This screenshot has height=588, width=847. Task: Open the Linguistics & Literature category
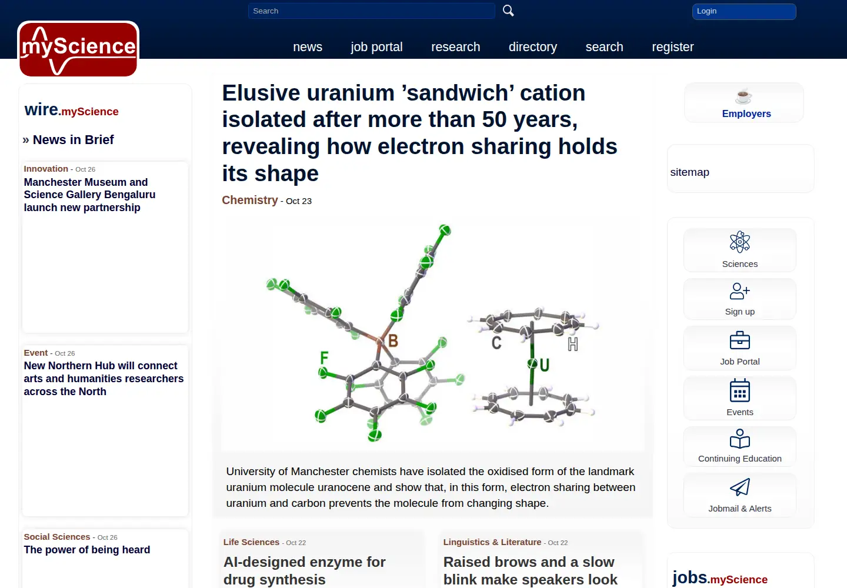[x=492, y=542]
